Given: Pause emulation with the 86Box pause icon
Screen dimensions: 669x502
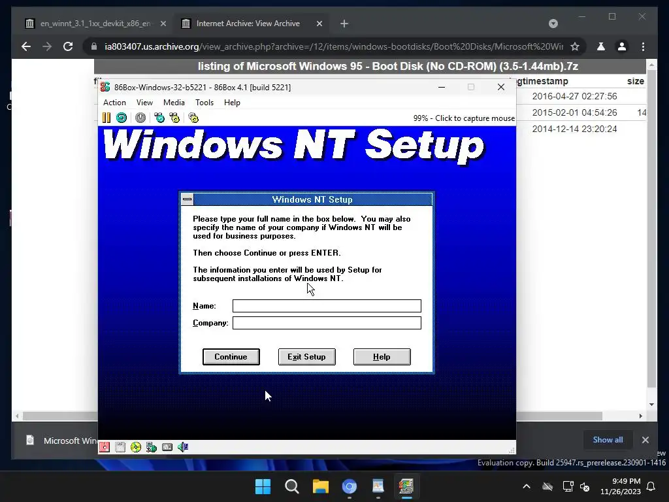Looking at the screenshot, I should click(x=106, y=118).
